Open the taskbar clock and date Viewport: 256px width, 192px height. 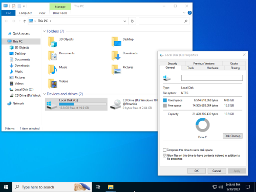(233, 187)
